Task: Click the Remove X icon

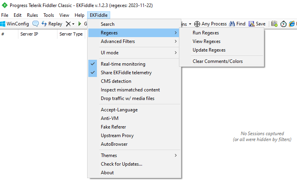Action: click(68, 24)
